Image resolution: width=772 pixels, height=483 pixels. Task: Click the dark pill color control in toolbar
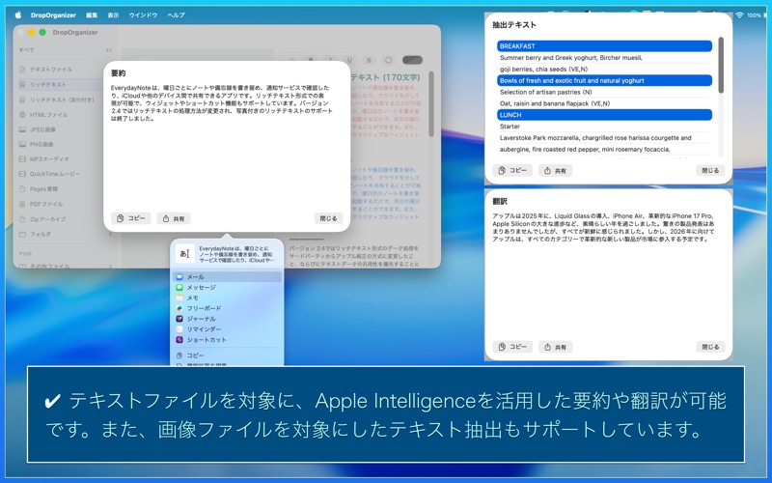(413, 60)
